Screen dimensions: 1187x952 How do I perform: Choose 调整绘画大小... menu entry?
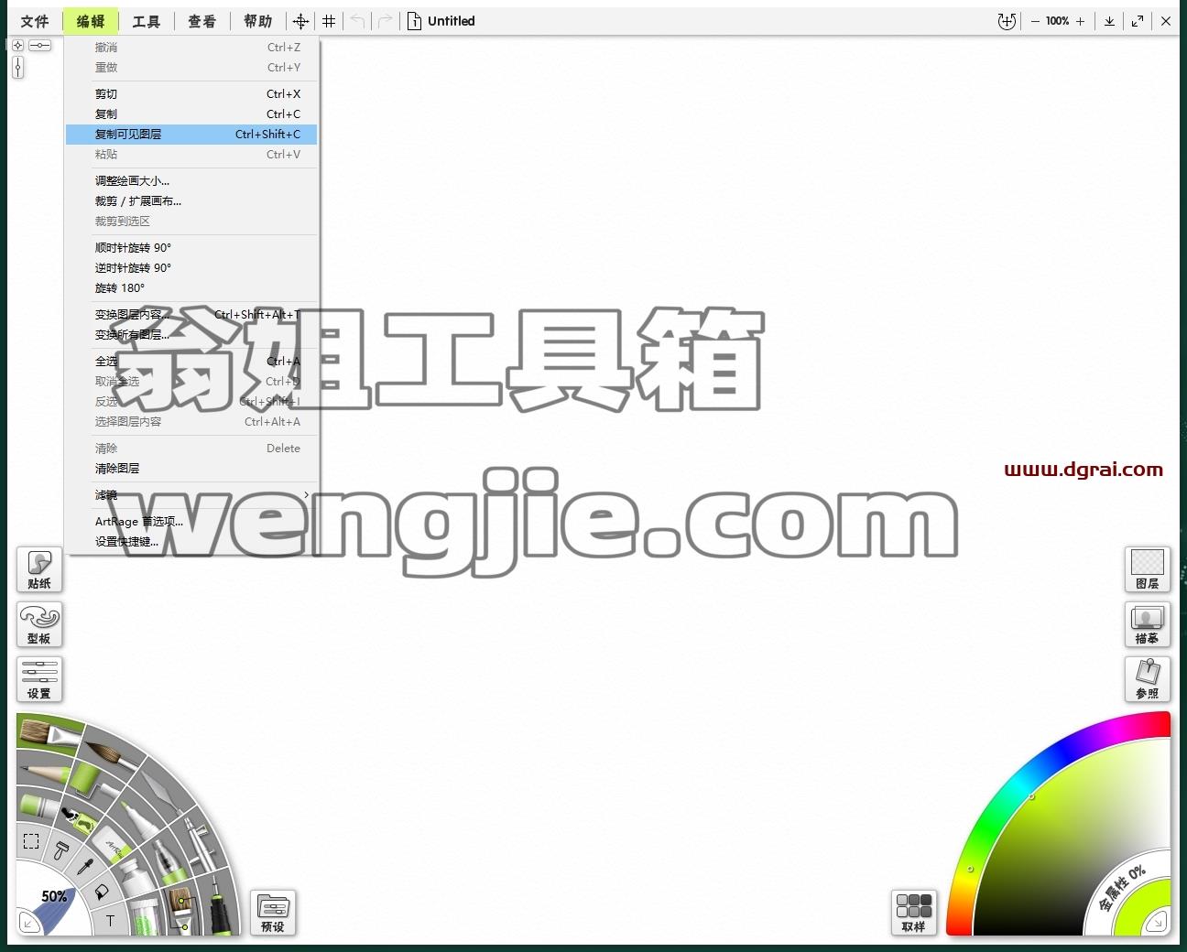coord(191,181)
